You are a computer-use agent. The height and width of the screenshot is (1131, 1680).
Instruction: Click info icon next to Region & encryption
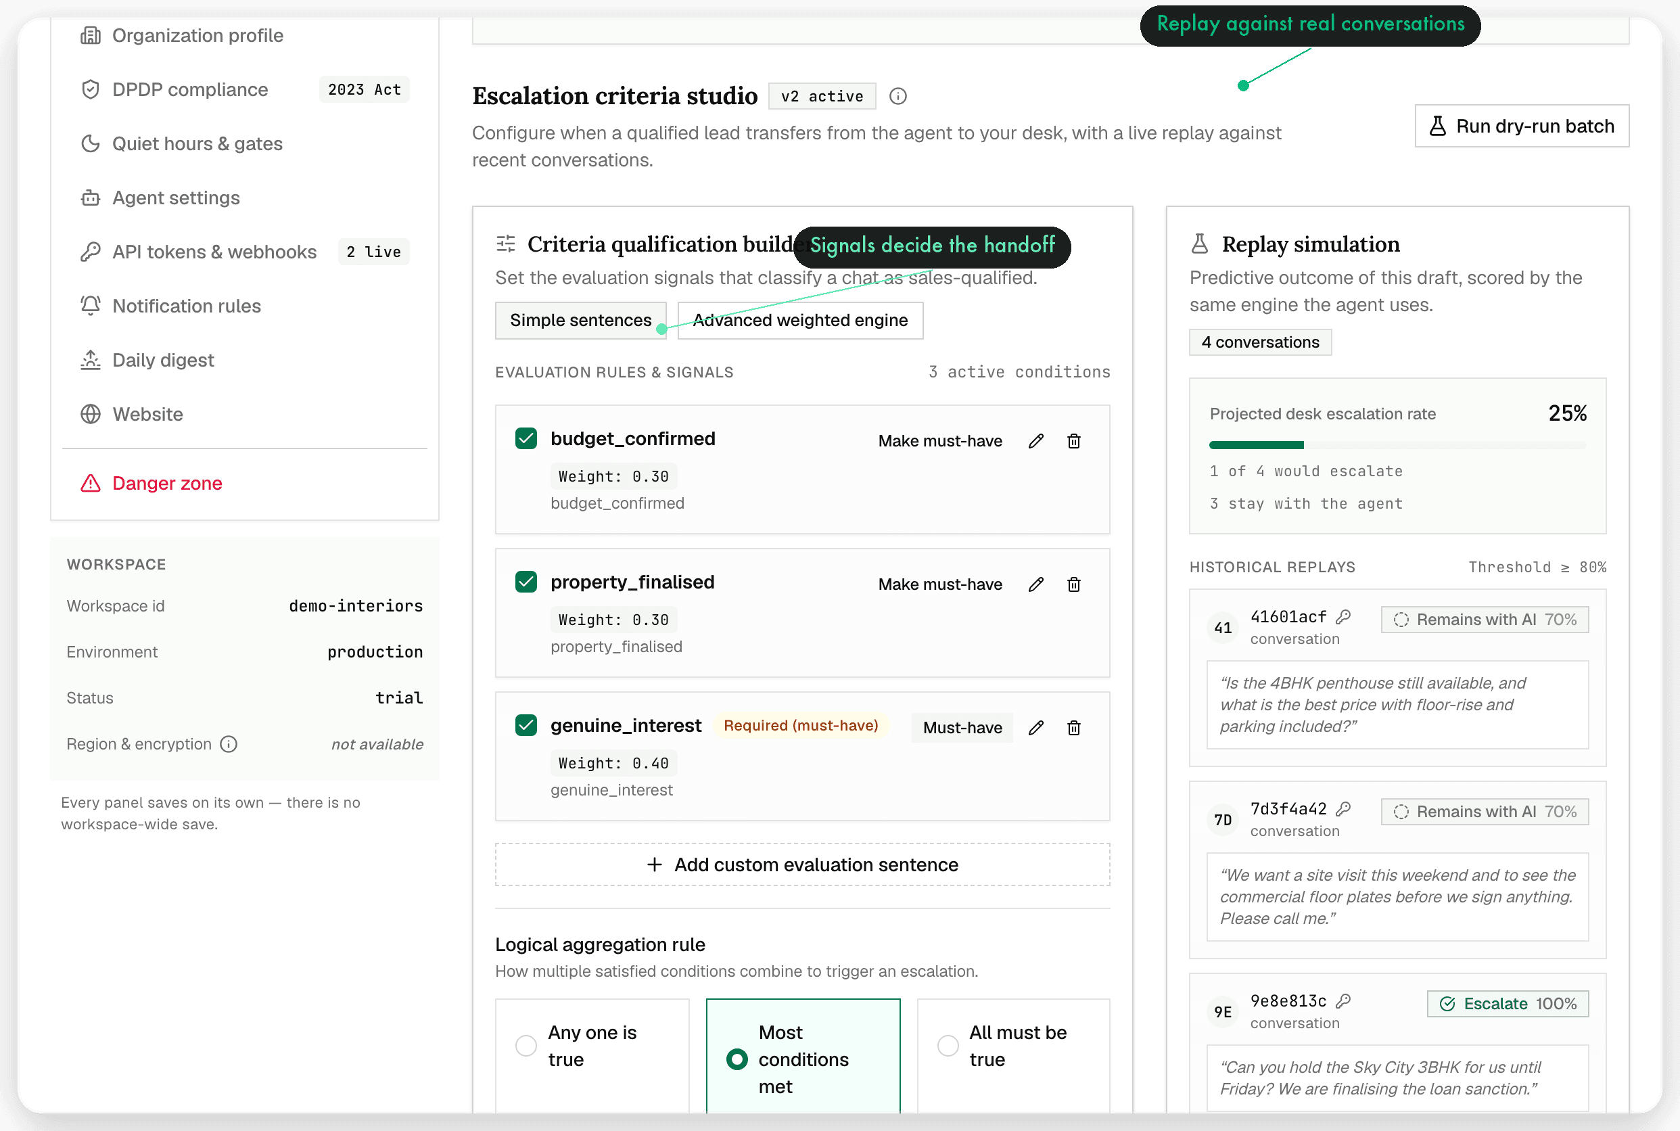point(229,743)
